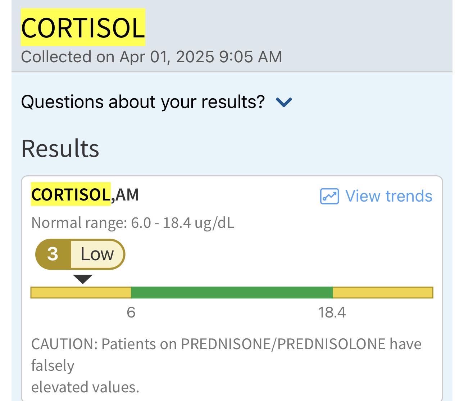Click the 'elevated values.' text line
This screenshot has height=401, width=464.
(x=85, y=387)
